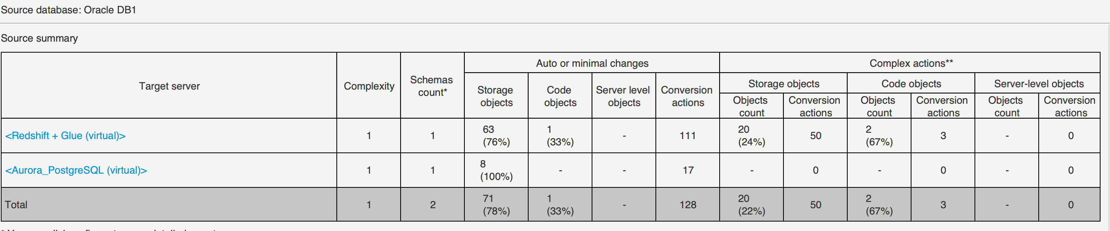The width and height of the screenshot is (1110, 231).
Task: Click the 8 (100%) storage objects cell
Action: [x=496, y=170]
